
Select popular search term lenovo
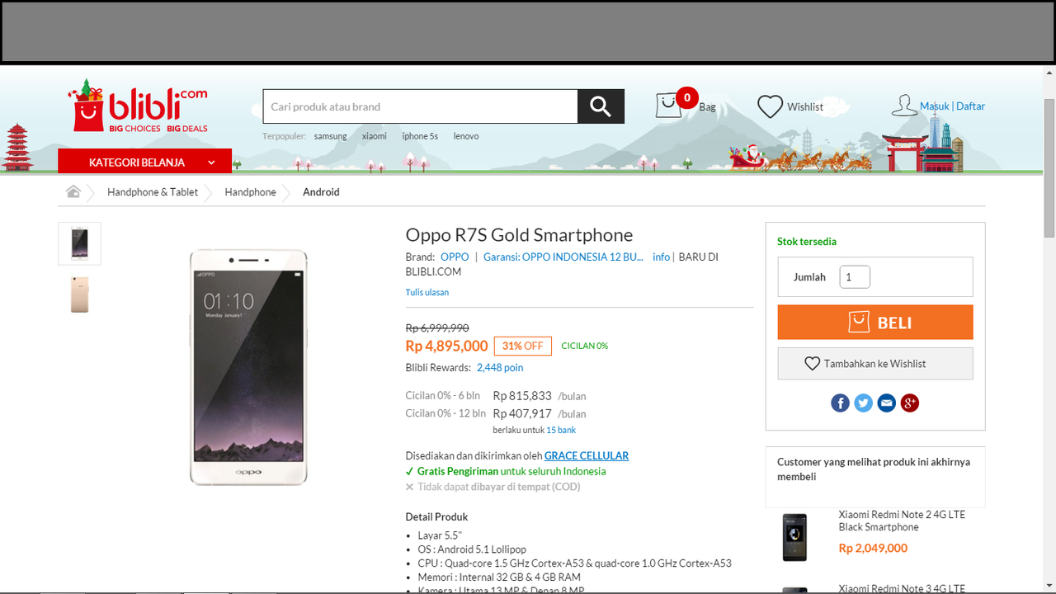click(466, 136)
